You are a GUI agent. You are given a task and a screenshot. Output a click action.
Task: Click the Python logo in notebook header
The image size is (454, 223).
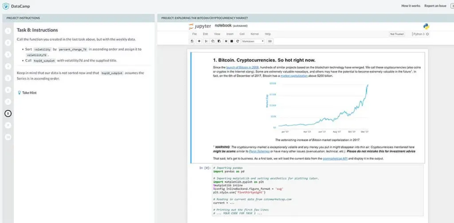[x=426, y=26]
